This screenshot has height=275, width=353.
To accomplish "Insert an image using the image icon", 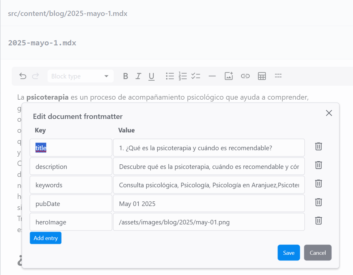I will tap(228, 76).
